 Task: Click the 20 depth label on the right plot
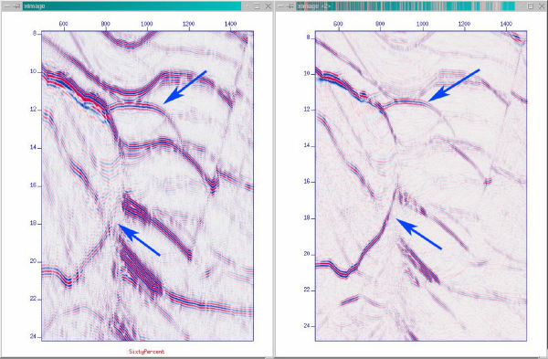(307, 254)
